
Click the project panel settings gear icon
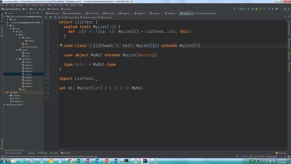(x=38, y=13)
